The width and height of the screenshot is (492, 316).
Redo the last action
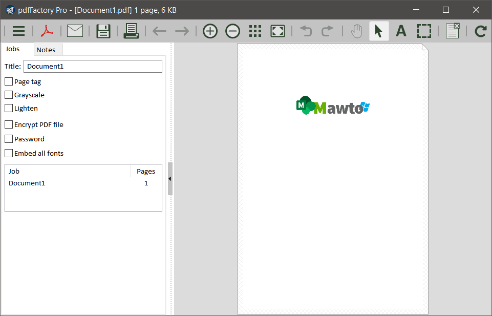[328, 31]
